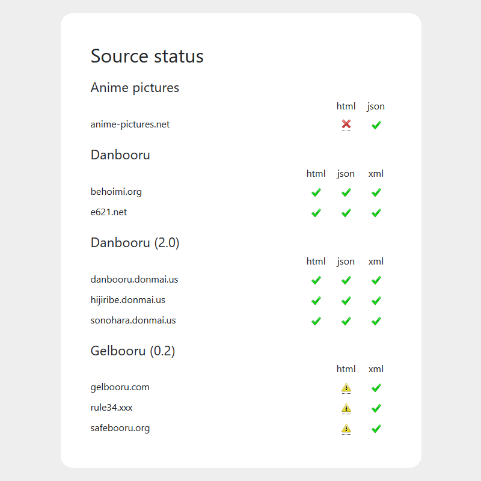The image size is (481, 481).
Task: Click html warning icon for safebooru.org
Action: pos(346,429)
